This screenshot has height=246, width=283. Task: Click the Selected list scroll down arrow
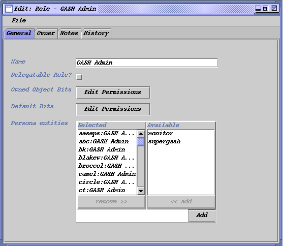click(x=141, y=191)
